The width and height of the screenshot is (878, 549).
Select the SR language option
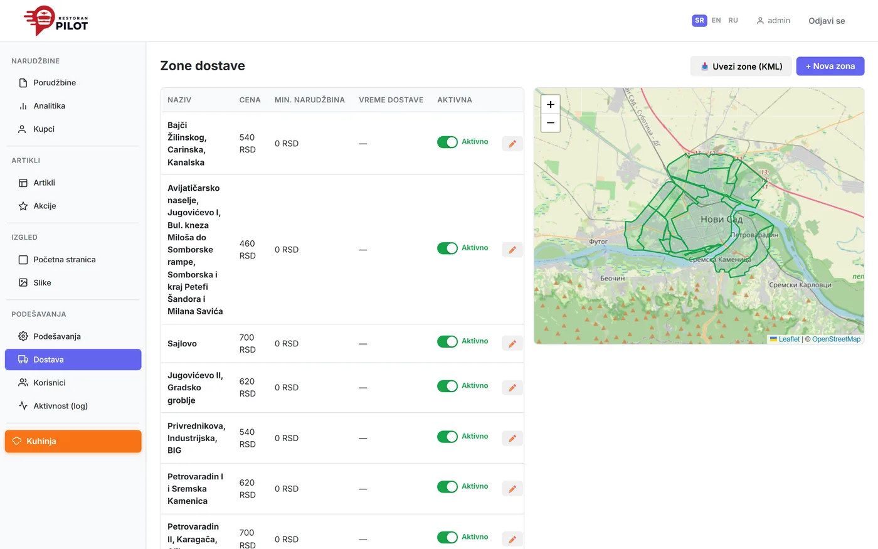click(x=699, y=21)
